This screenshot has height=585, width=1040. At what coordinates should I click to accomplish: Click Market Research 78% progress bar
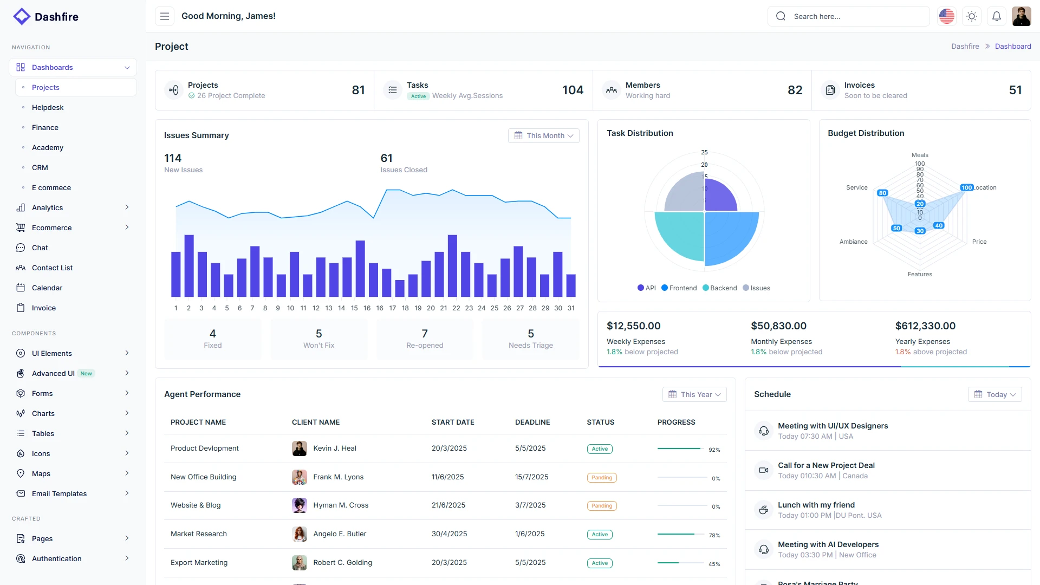click(682, 534)
